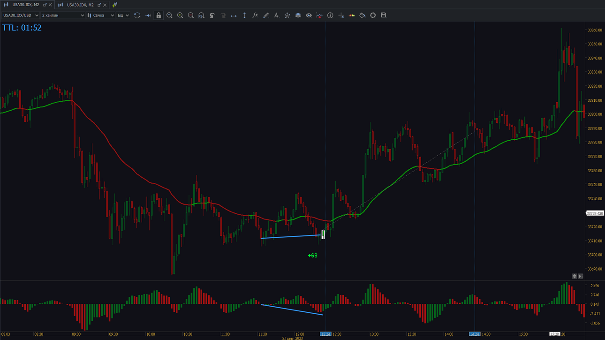Image resolution: width=605 pixels, height=340 pixels.
Task: Click the horizontal scale arrows icon
Action: (x=234, y=15)
